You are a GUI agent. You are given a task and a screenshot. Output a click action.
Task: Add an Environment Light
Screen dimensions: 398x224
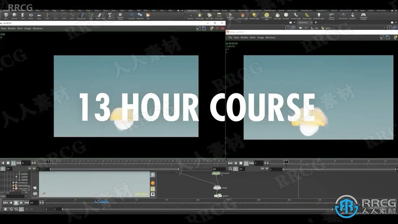[x=266, y=16]
